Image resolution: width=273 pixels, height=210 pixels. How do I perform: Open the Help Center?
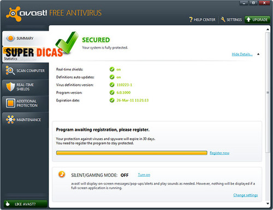pos(202,20)
